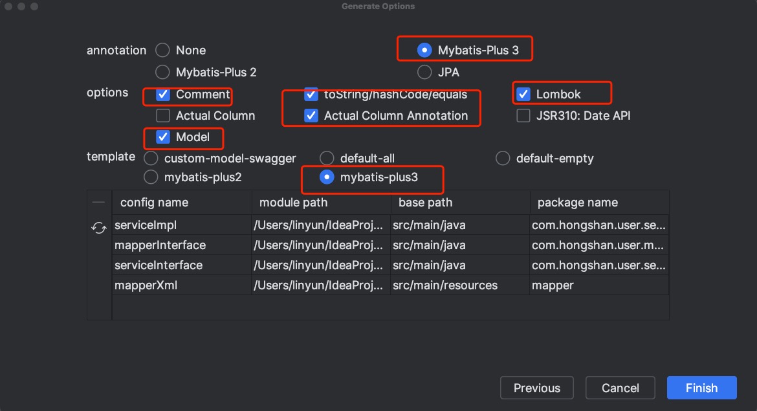Screen dimensions: 757x411
Task: Click the refresh icon beside the config table
Action: (99, 227)
